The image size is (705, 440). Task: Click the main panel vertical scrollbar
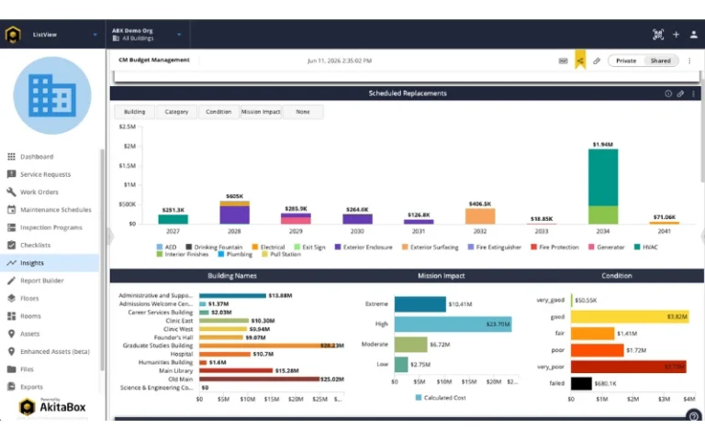702,130
